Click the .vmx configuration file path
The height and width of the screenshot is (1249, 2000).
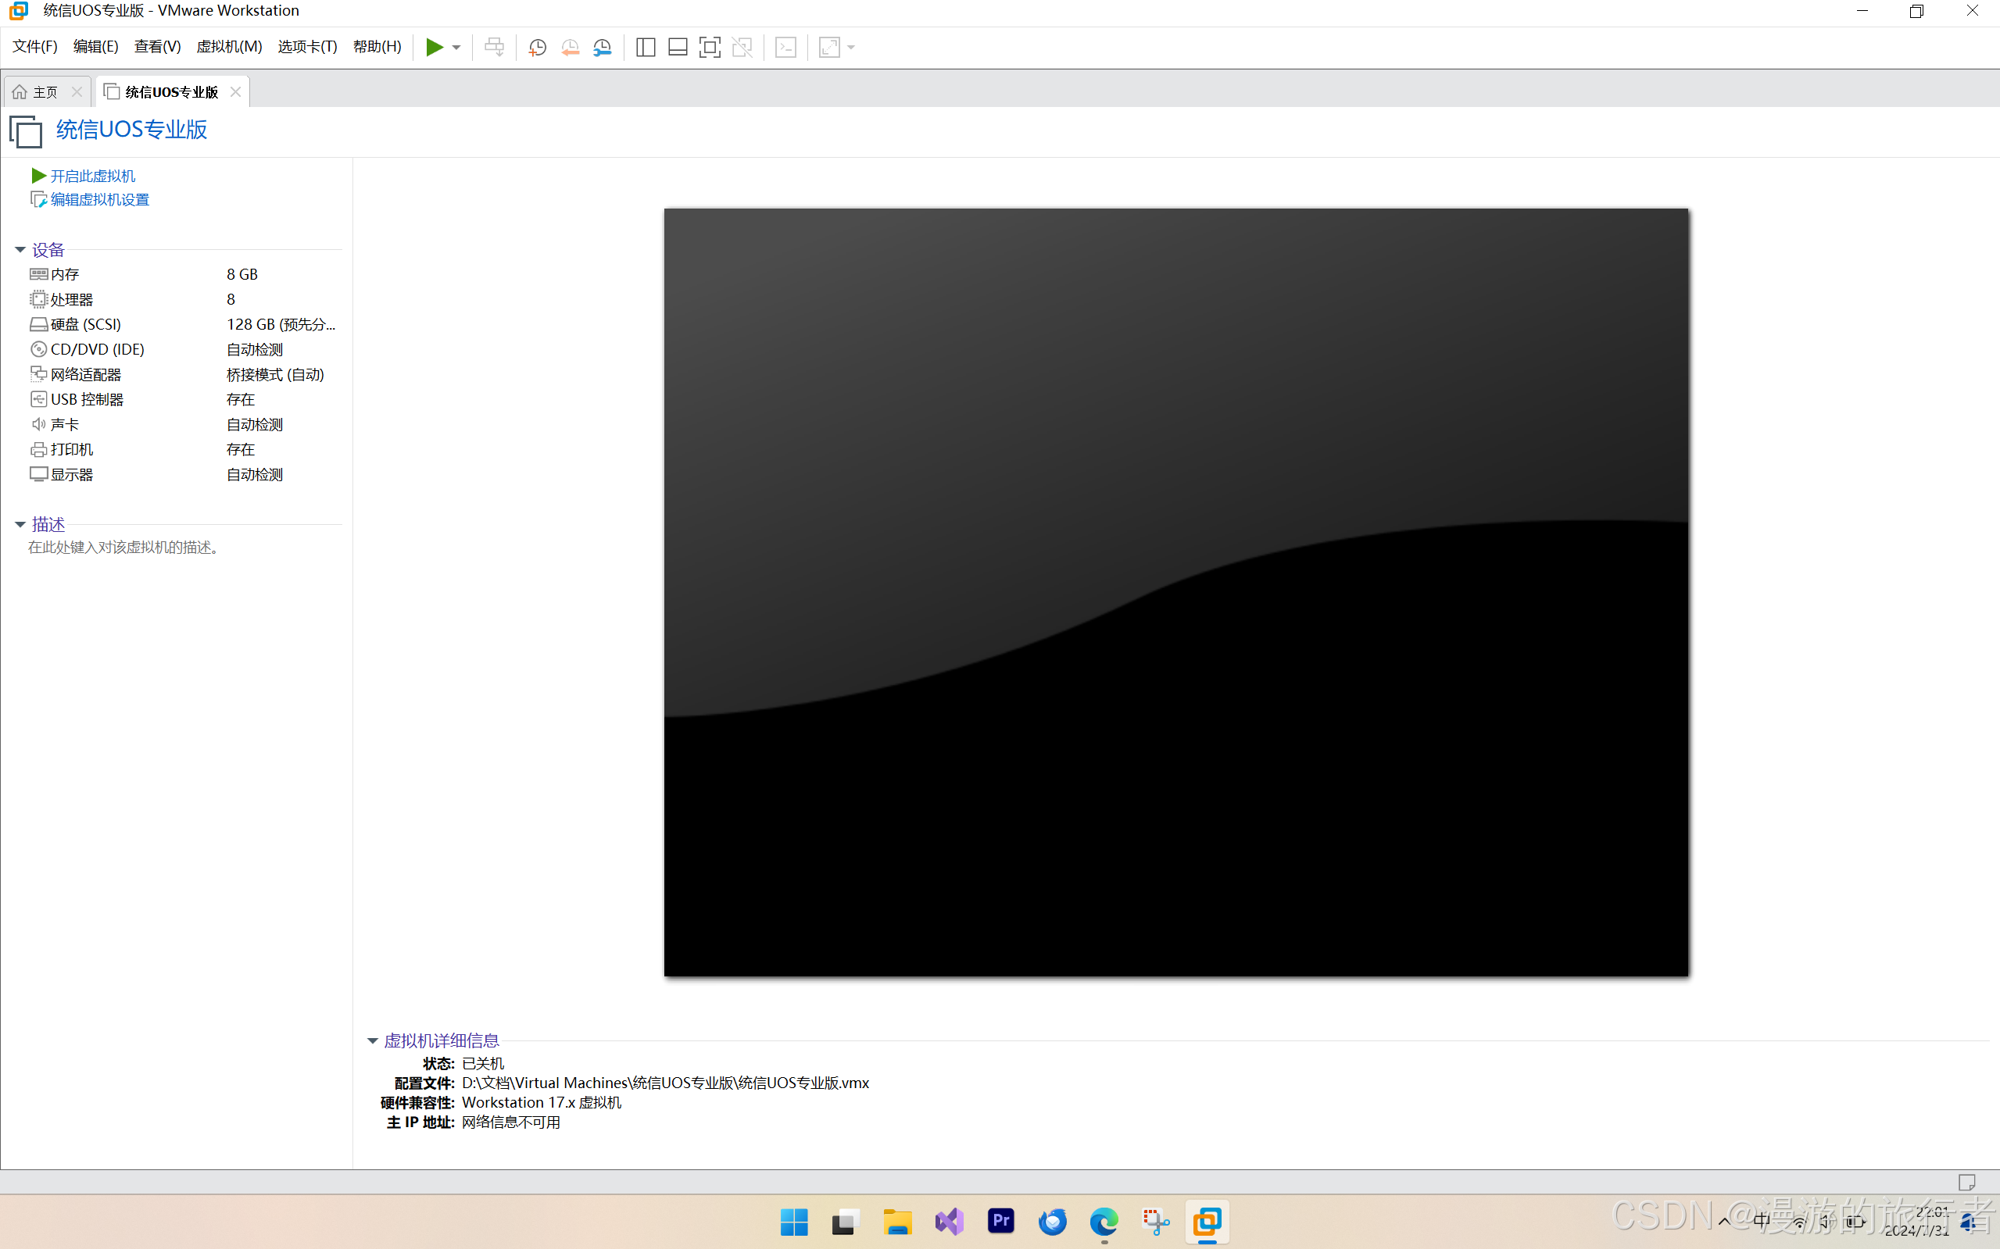[665, 1083]
